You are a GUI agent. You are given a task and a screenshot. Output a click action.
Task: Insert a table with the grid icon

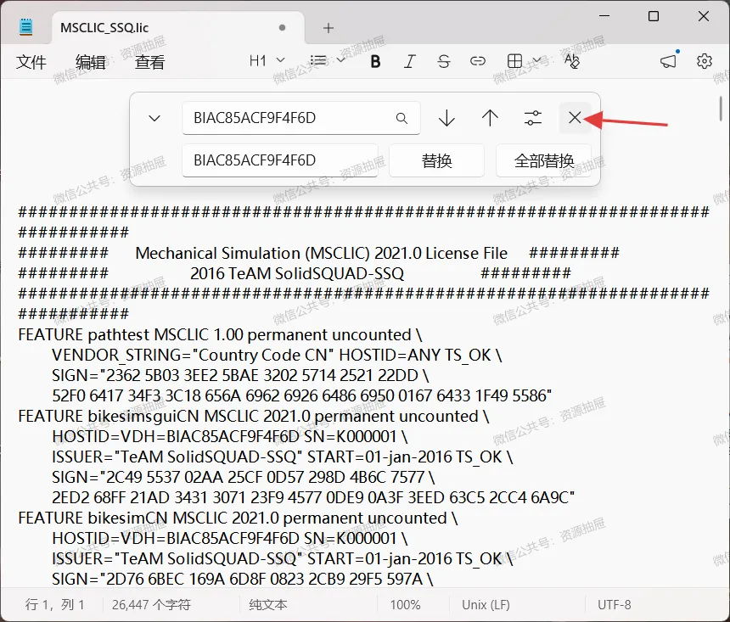[x=514, y=60]
